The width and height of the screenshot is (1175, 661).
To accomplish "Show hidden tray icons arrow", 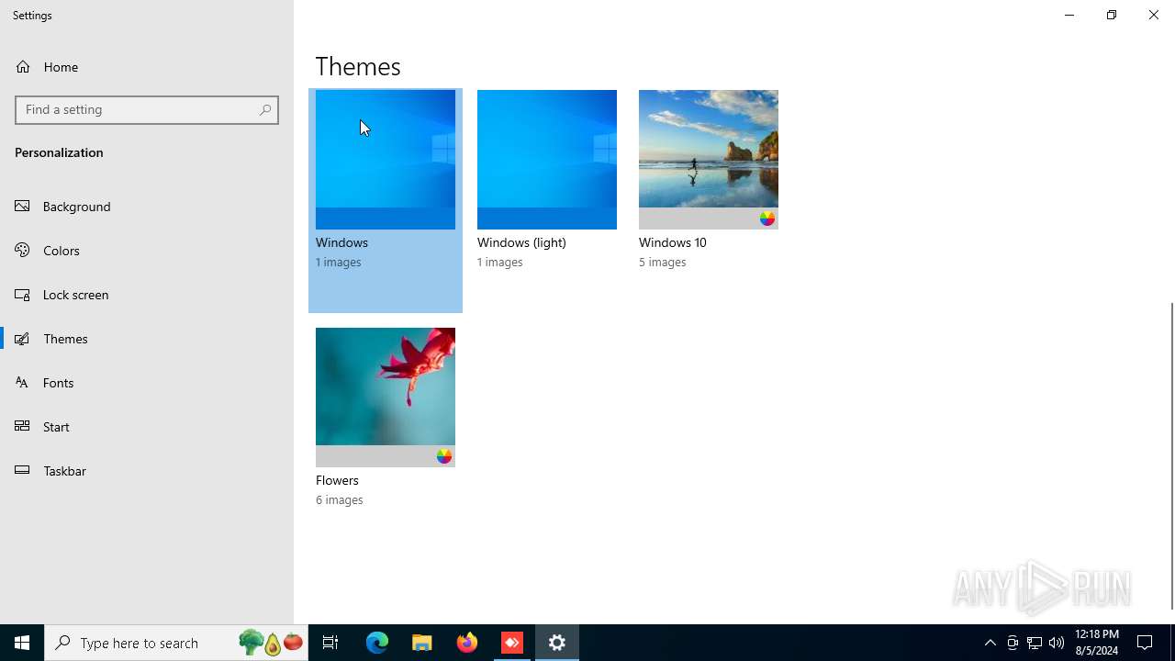I will coord(990,643).
